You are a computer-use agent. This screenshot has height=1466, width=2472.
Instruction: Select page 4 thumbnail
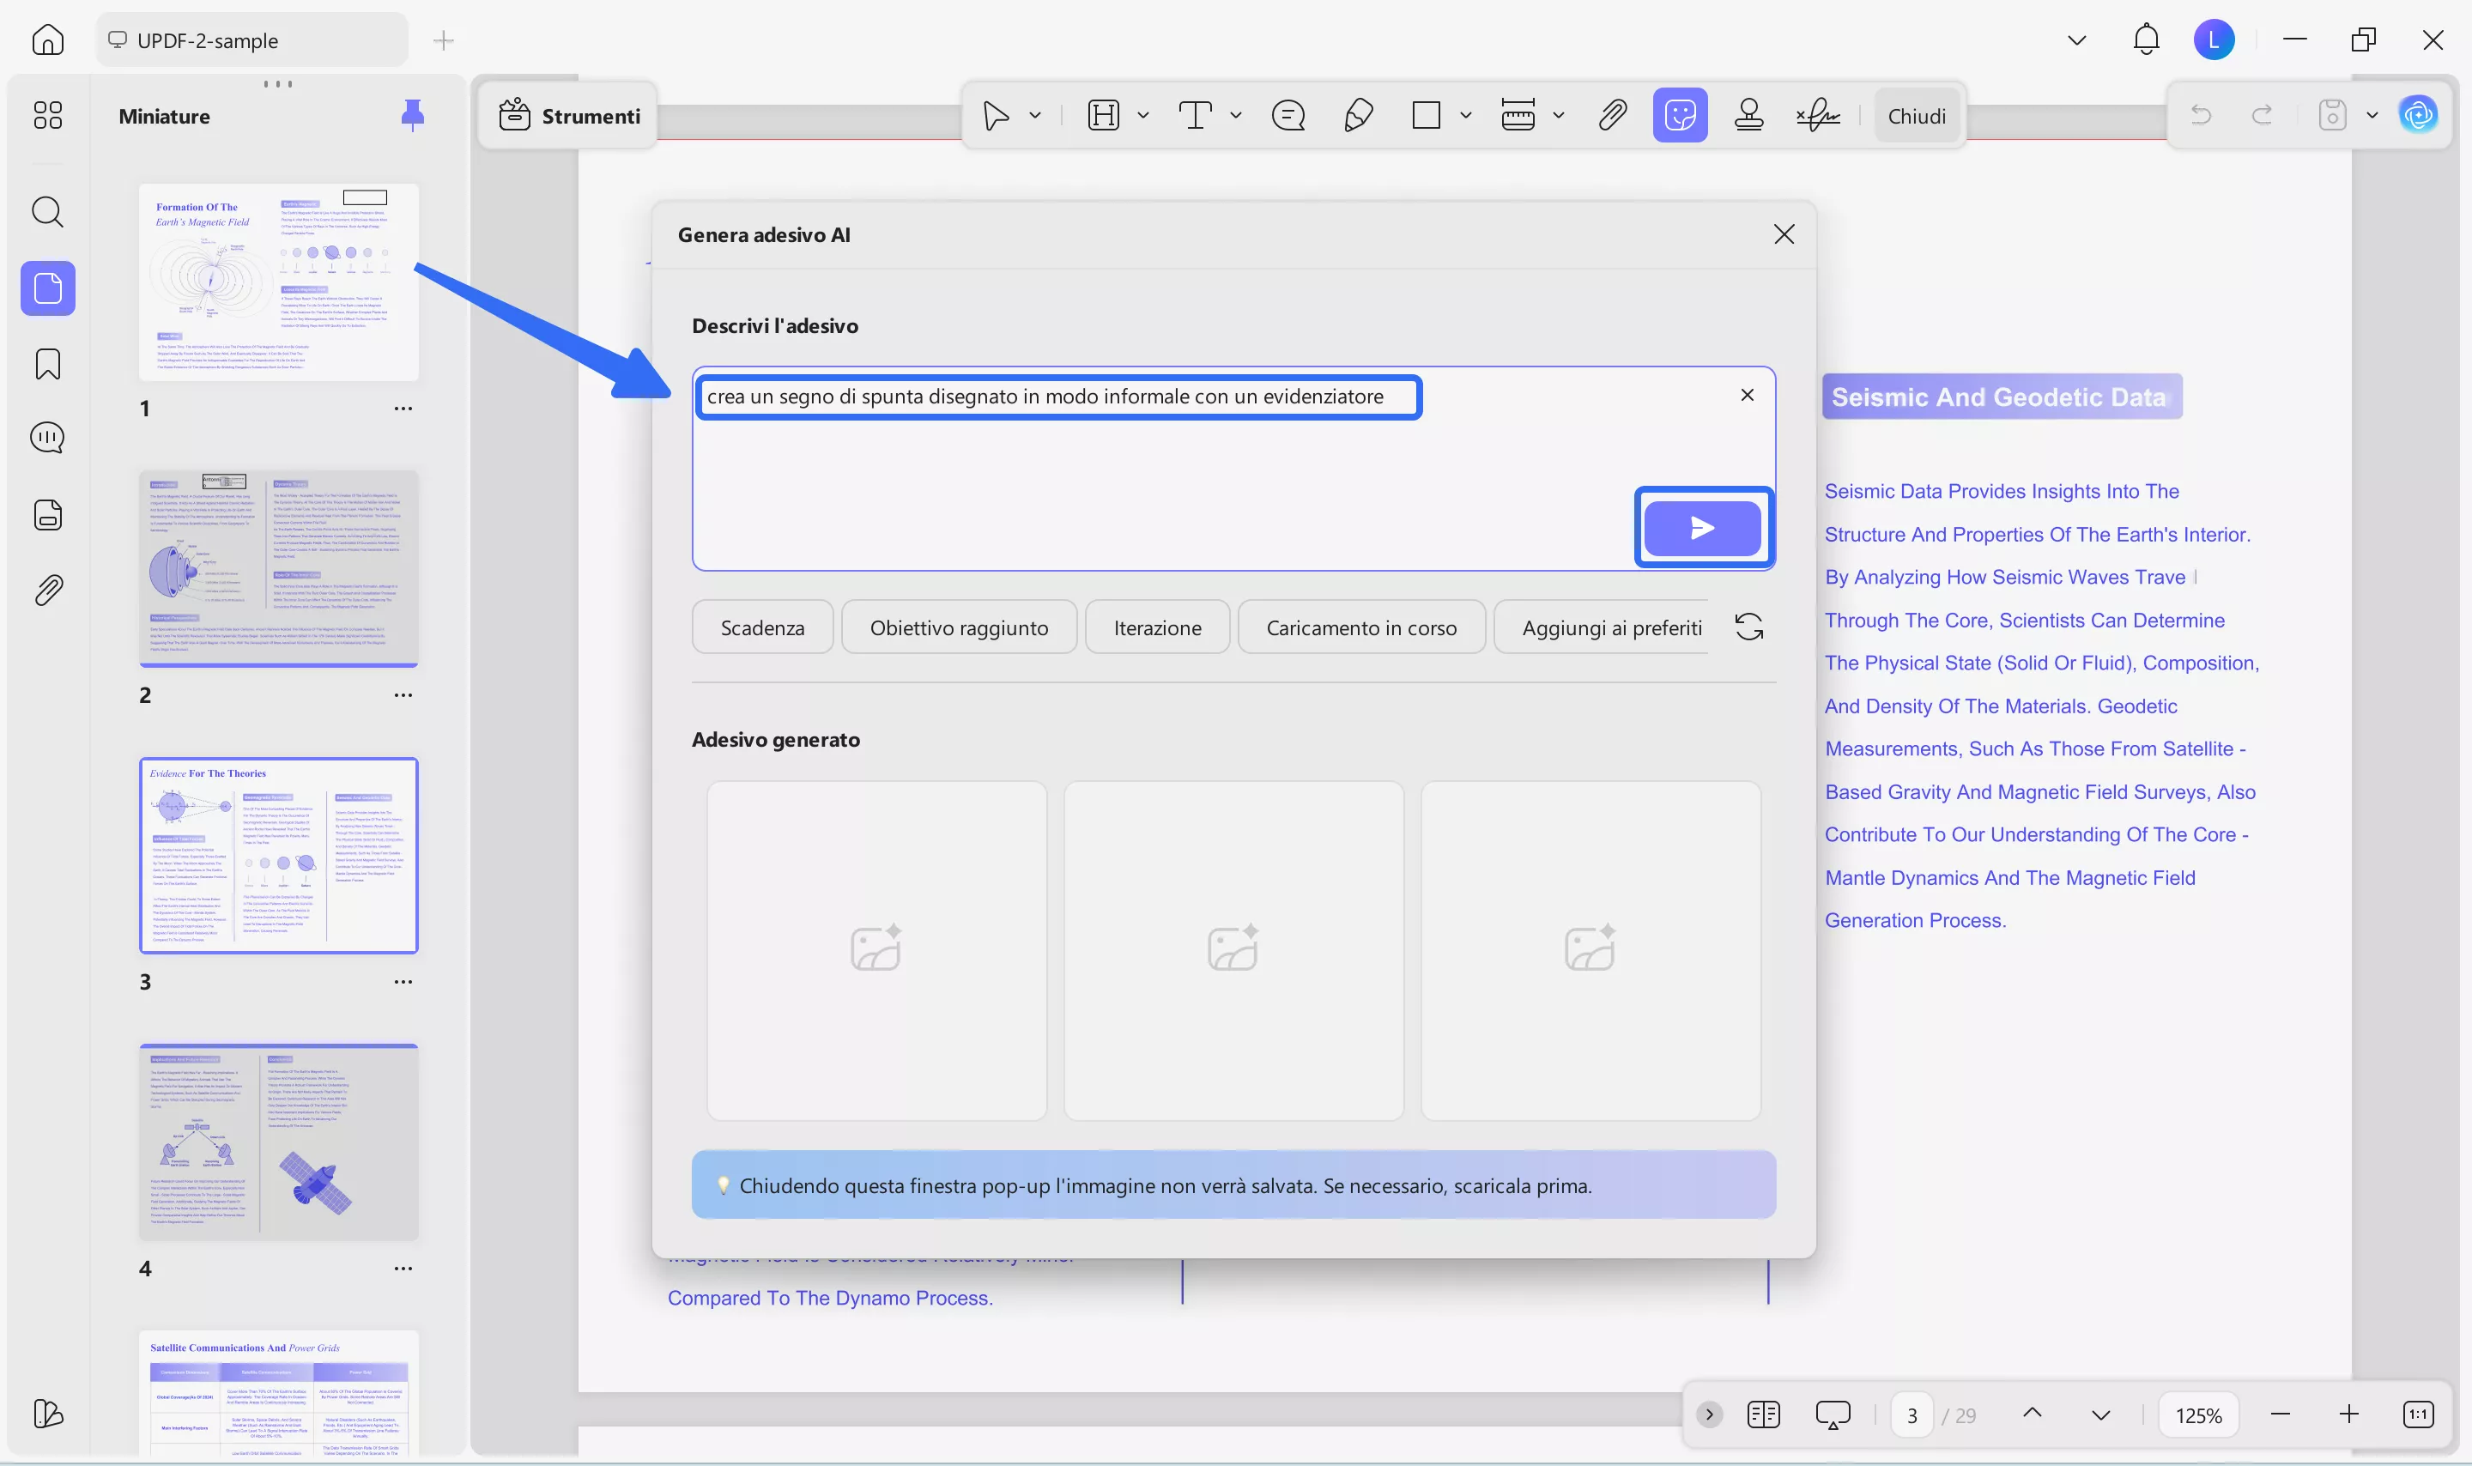point(278,1141)
